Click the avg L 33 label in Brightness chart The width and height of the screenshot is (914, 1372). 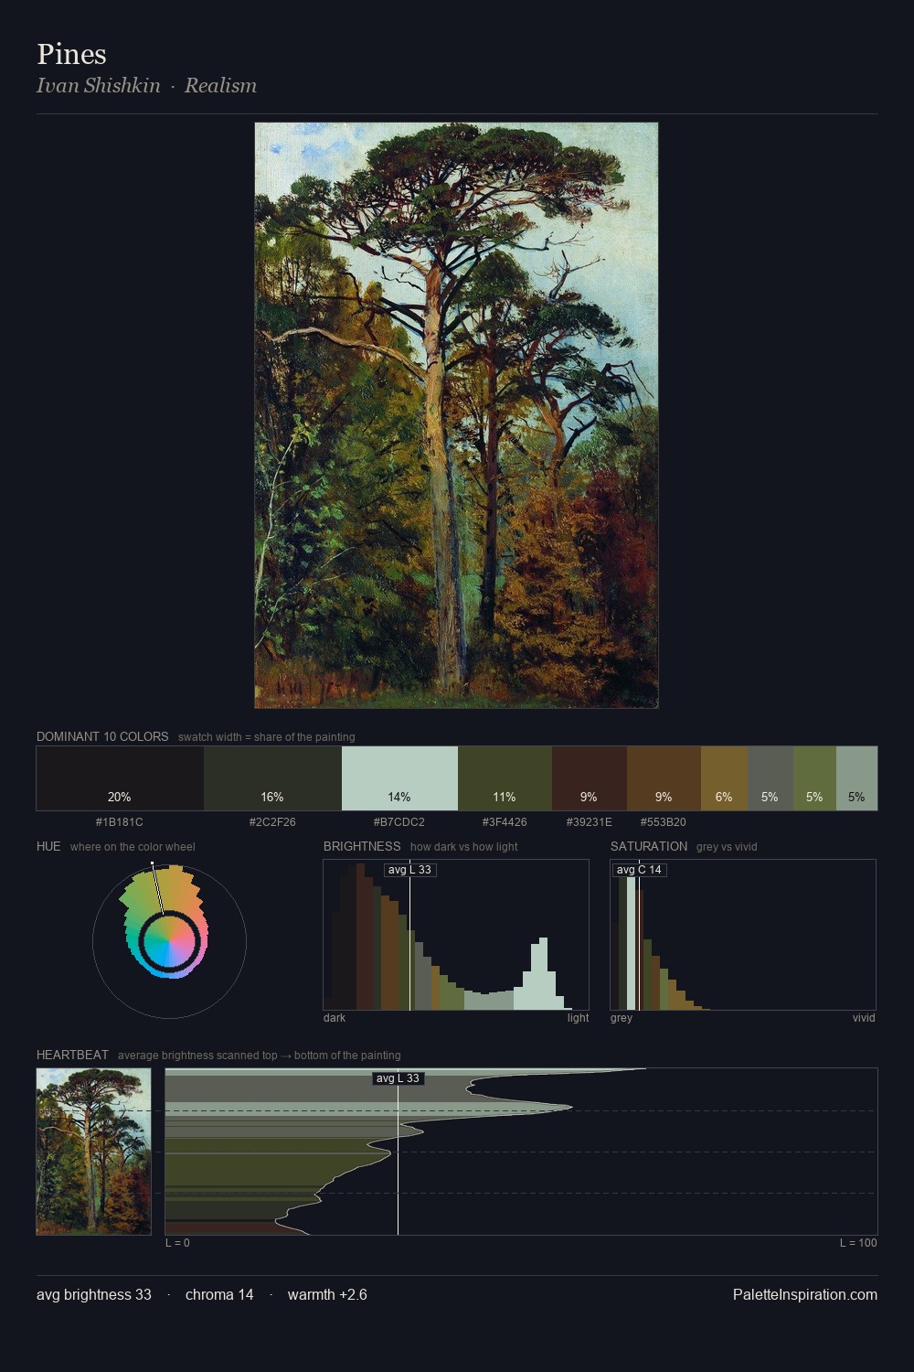[409, 870]
